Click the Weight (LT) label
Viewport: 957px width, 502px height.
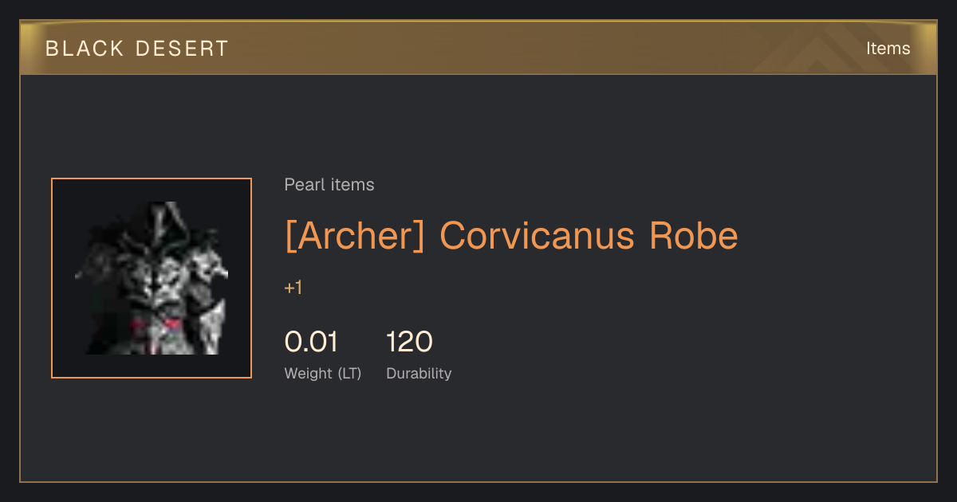pos(323,373)
